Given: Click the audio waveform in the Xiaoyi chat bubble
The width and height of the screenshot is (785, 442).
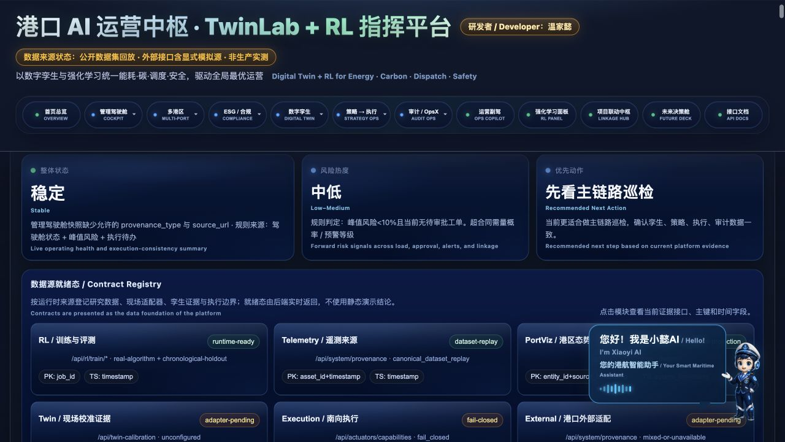Looking at the screenshot, I should pyautogui.click(x=615, y=389).
